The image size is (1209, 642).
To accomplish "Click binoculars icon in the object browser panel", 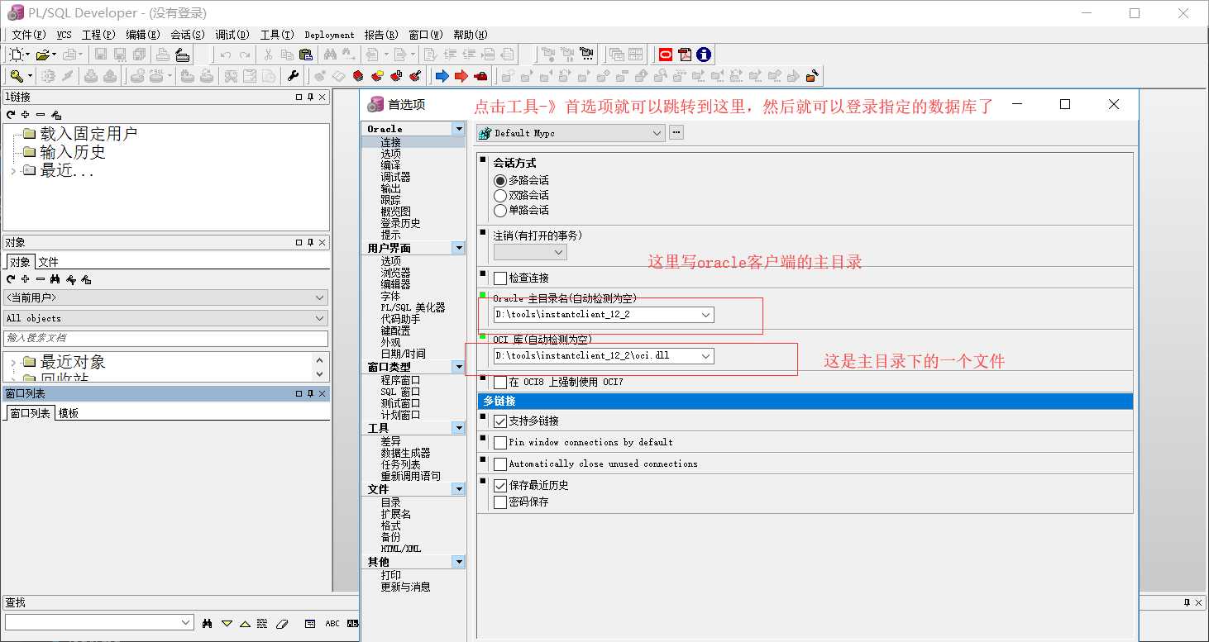I will 55,279.
